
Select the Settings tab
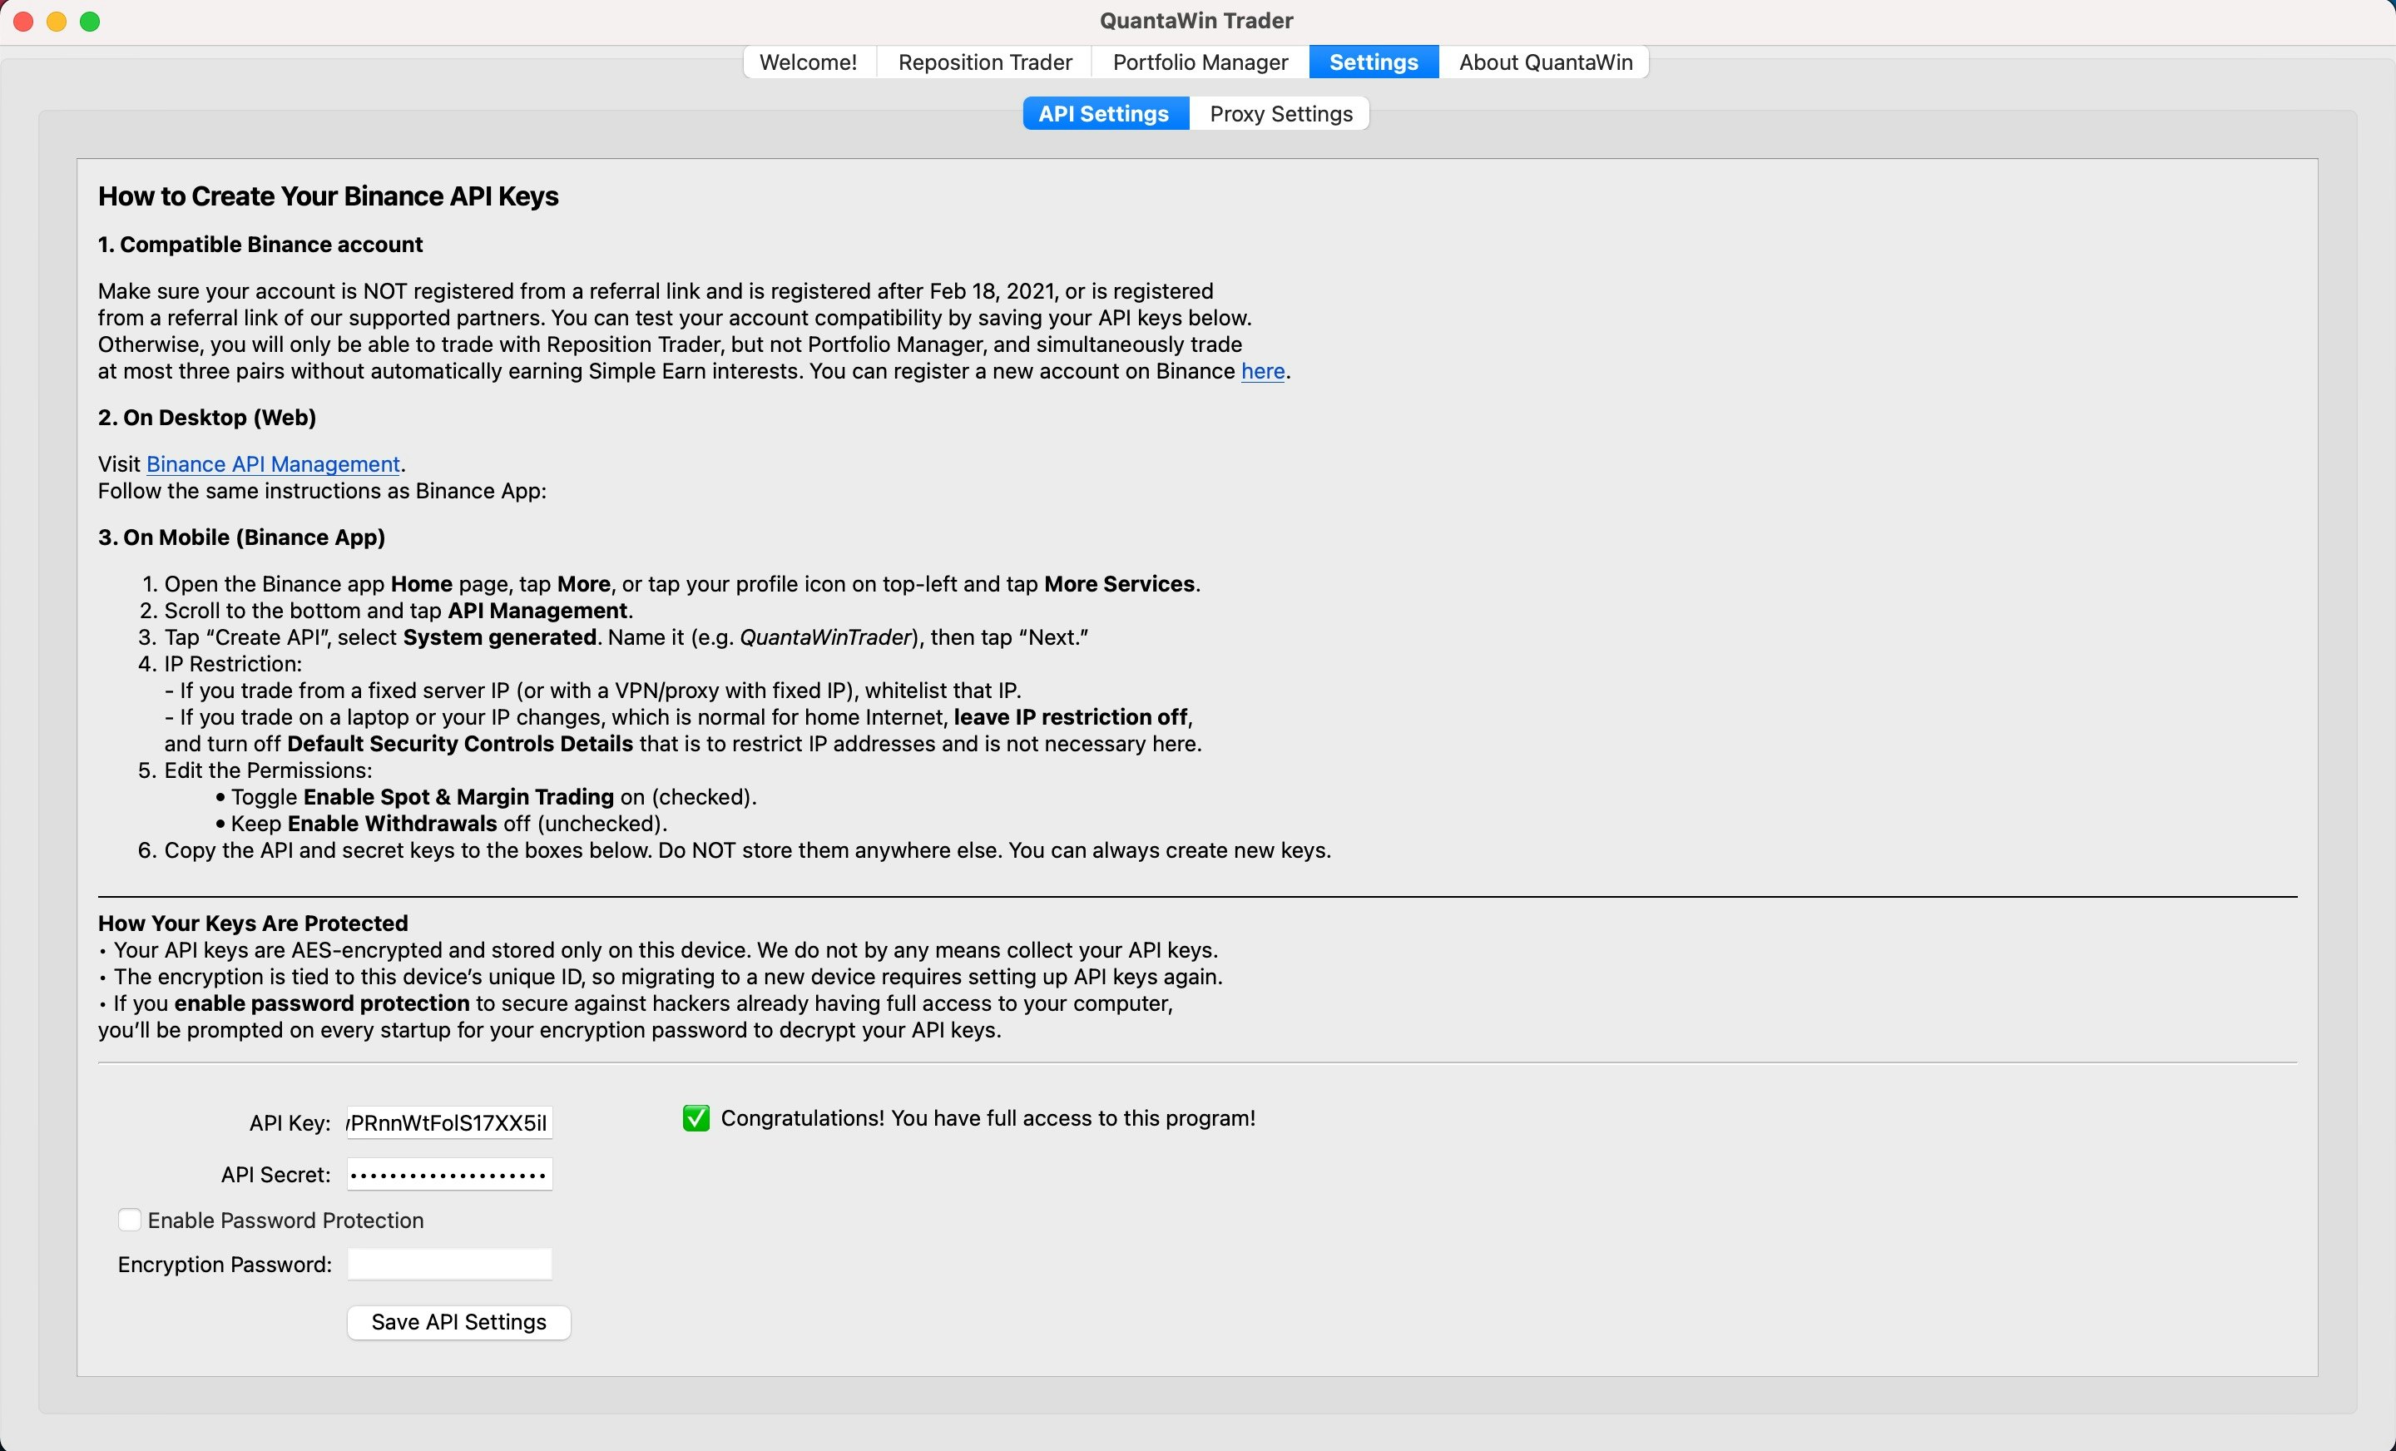point(1373,62)
